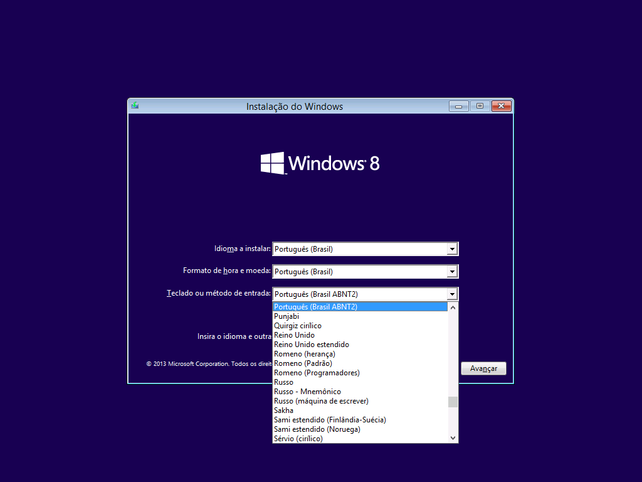Minimize the Instalação do Windows window
The image size is (642, 482).
tap(458, 106)
